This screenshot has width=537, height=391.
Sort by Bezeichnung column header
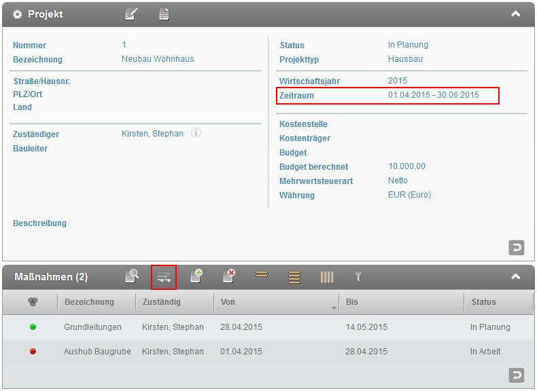click(x=89, y=302)
